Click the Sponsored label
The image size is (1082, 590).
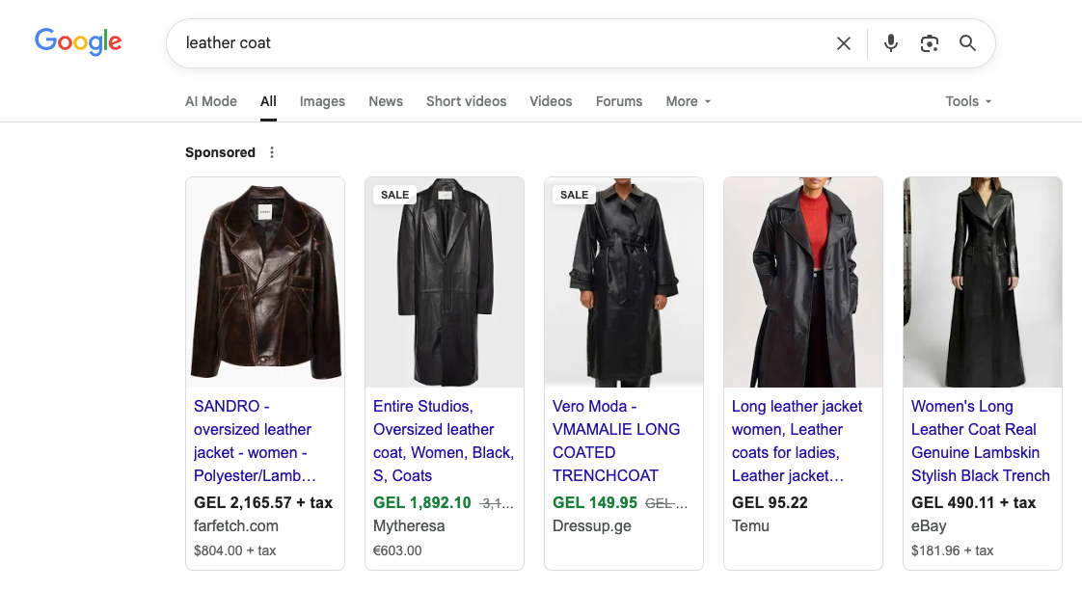pyautogui.click(x=220, y=152)
